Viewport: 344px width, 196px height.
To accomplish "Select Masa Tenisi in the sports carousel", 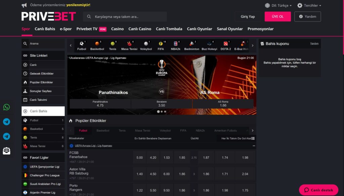I will click(x=129, y=46).
